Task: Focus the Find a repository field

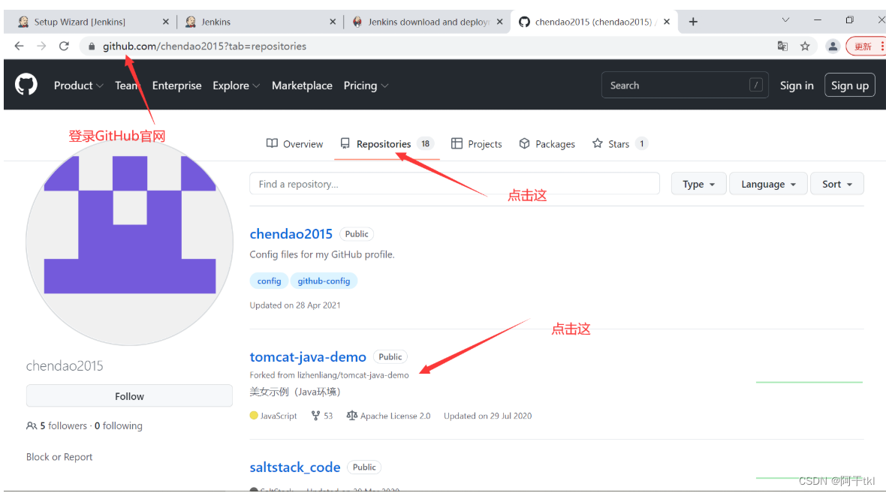Action: 454,184
